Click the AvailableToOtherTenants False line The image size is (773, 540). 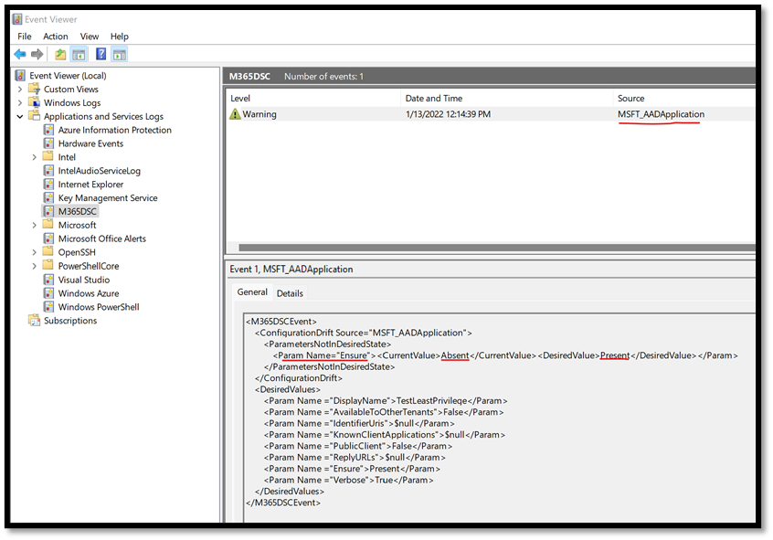pyautogui.click(x=384, y=412)
